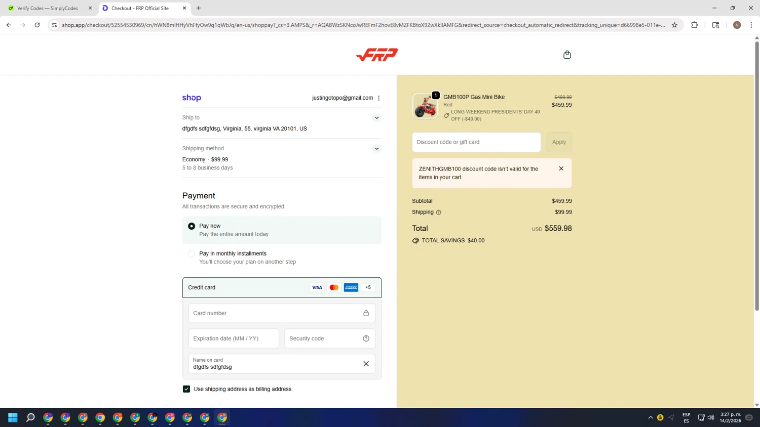Open Chrome profile avatar N
The width and height of the screenshot is (760, 427).
737,25
